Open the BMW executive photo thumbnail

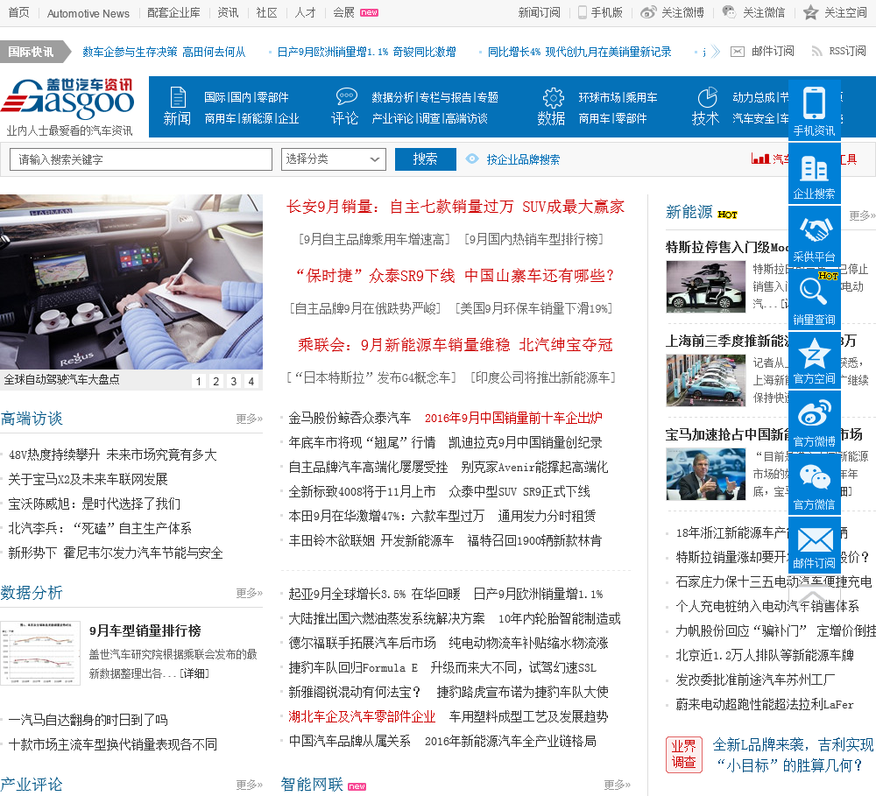point(705,475)
